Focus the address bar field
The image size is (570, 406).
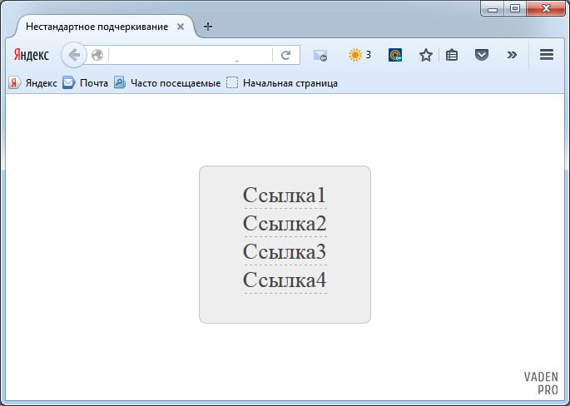click(x=190, y=55)
